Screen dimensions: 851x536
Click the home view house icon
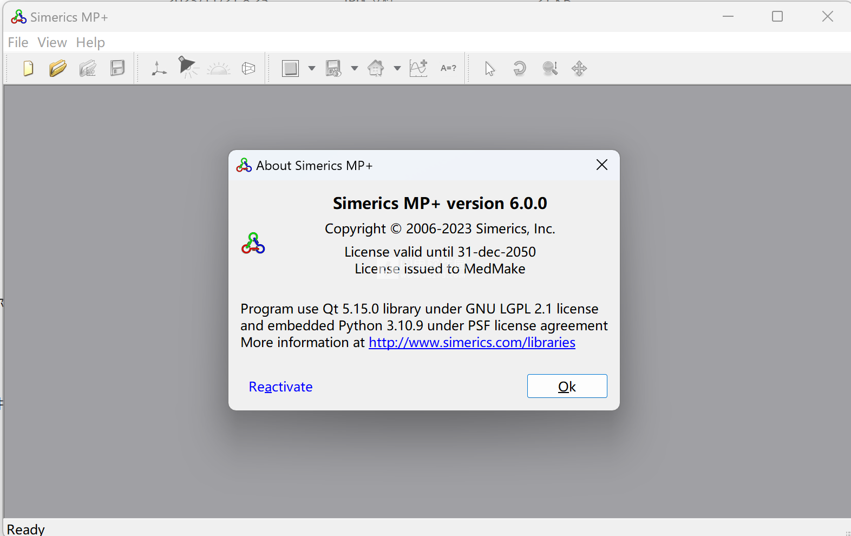tap(376, 69)
